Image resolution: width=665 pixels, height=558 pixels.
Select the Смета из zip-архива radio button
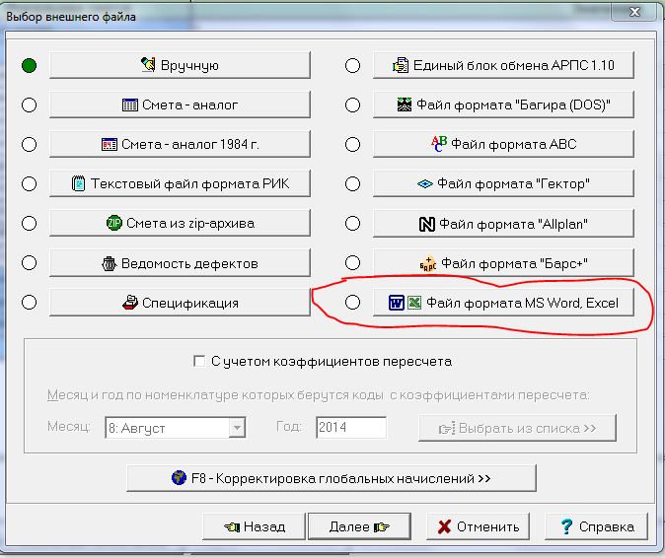(29, 223)
